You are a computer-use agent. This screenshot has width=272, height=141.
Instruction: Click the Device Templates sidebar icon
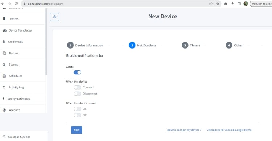click(x=4, y=30)
